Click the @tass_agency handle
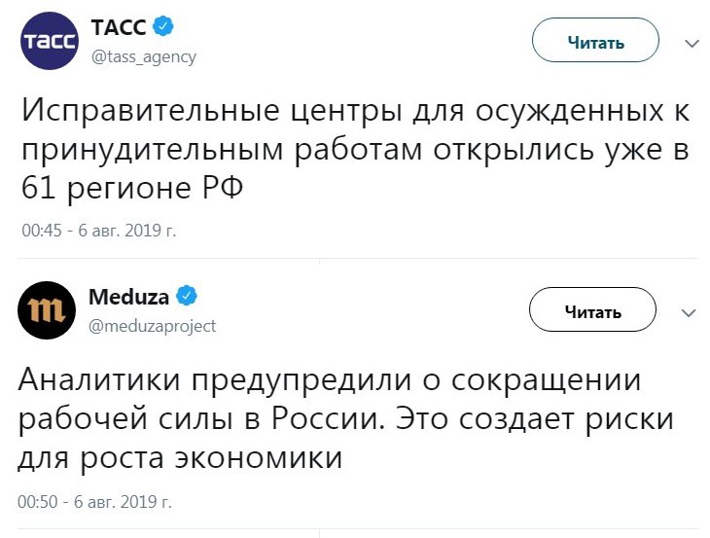The image size is (710, 538). [x=144, y=57]
